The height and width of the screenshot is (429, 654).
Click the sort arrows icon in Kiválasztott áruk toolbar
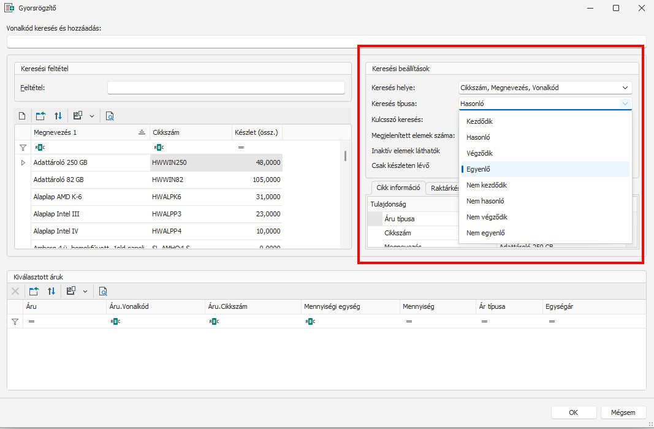[x=51, y=292]
